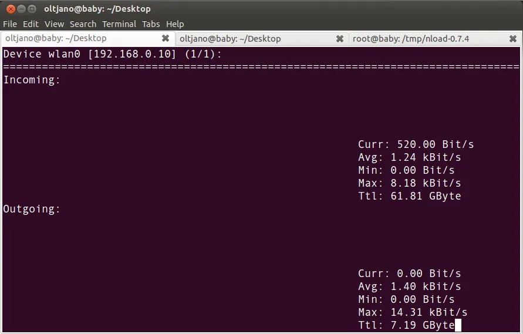The image size is (523, 334).
Task: Open the Search menu
Action: click(83, 24)
